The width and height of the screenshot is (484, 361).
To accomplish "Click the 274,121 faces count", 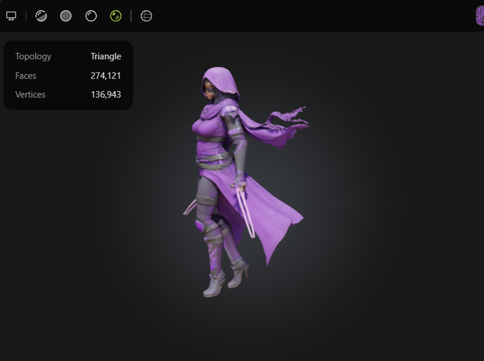I will coord(105,76).
